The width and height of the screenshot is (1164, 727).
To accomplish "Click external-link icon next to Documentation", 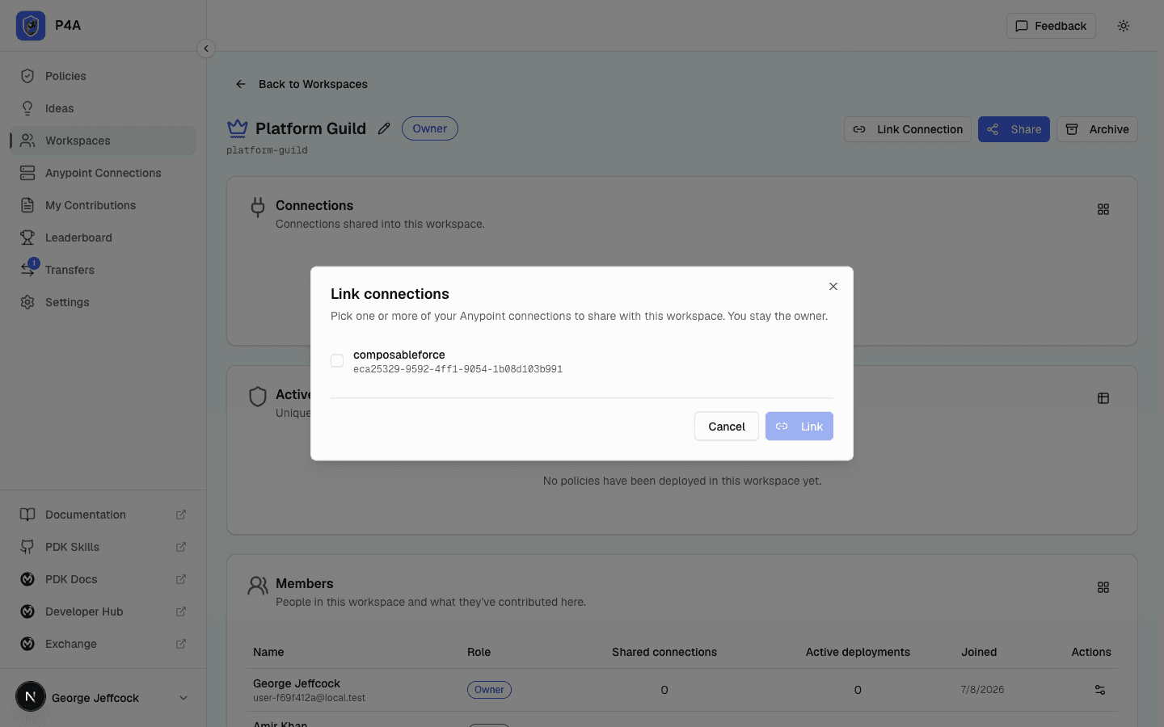I will tap(181, 515).
